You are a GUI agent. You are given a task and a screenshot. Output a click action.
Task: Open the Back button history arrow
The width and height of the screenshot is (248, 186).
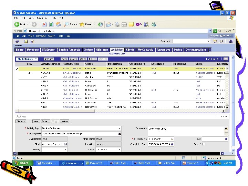click(28, 24)
